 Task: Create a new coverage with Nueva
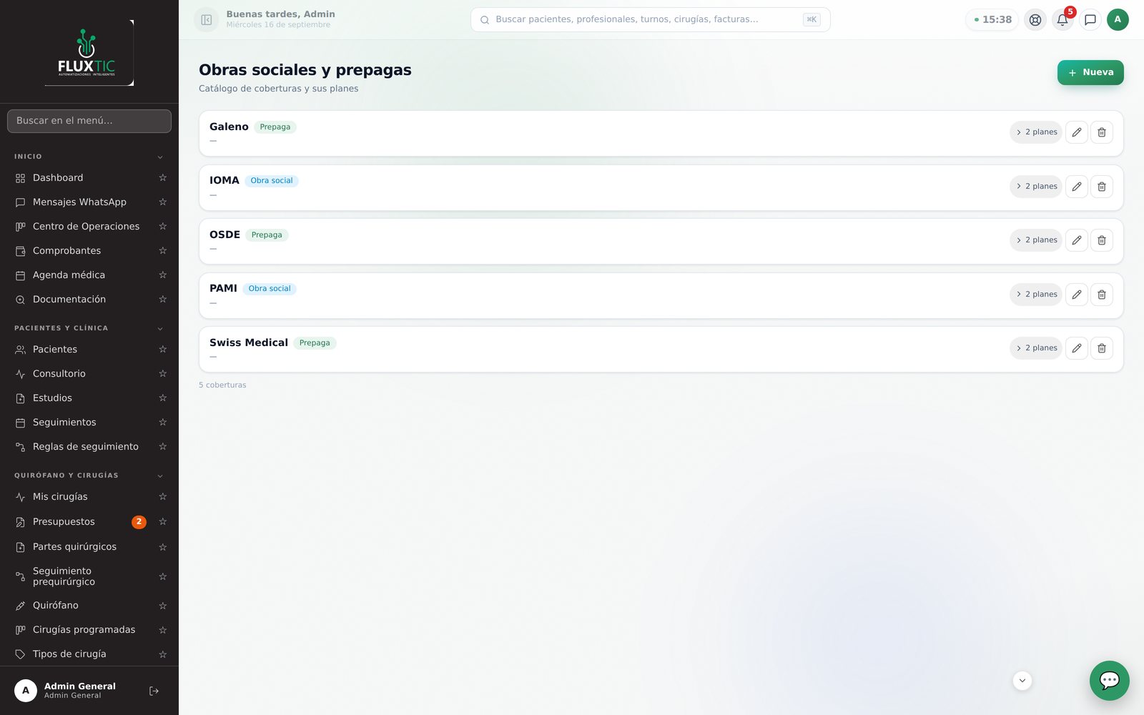pyautogui.click(x=1090, y=72)
